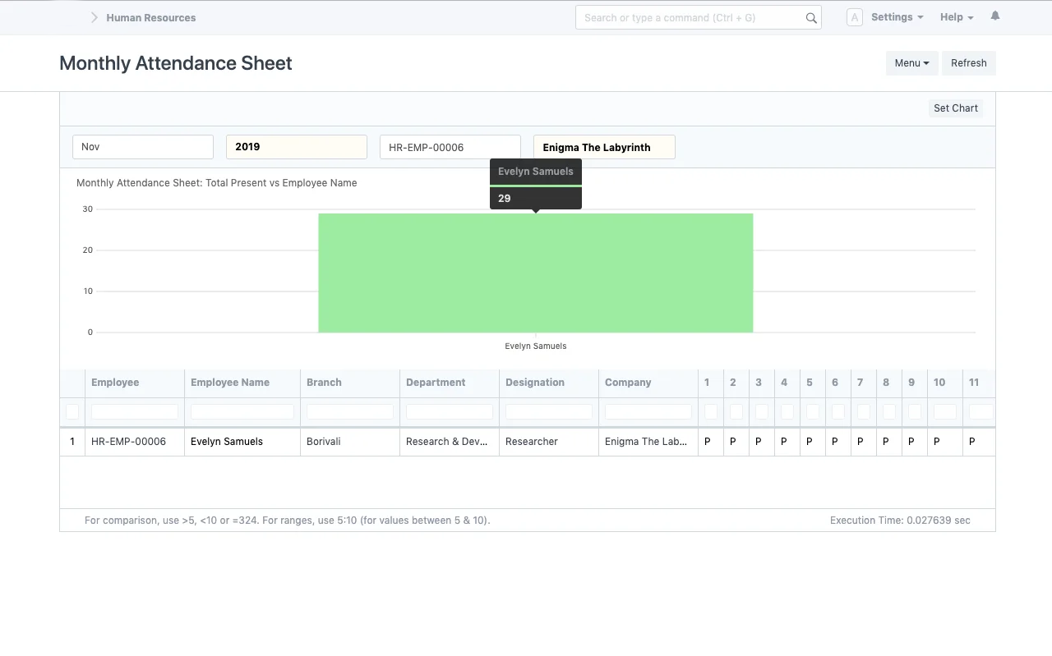This screenshot has height=656, width=1052.
Task: Sort by the Employee Name column header
Action: tap(230, 383)
